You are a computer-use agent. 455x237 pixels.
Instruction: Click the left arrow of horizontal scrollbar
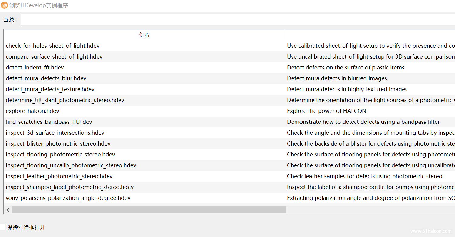point(8,210)
